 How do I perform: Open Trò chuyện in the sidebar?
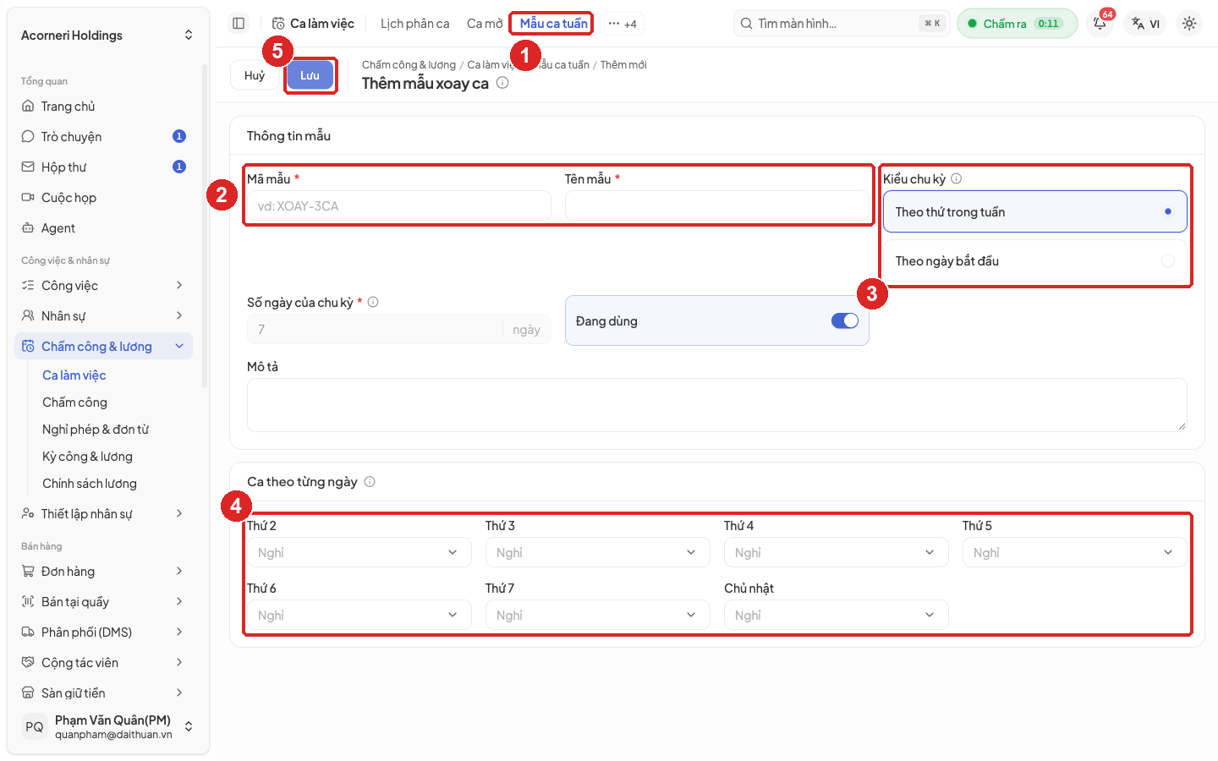click(x=103, y=137)
